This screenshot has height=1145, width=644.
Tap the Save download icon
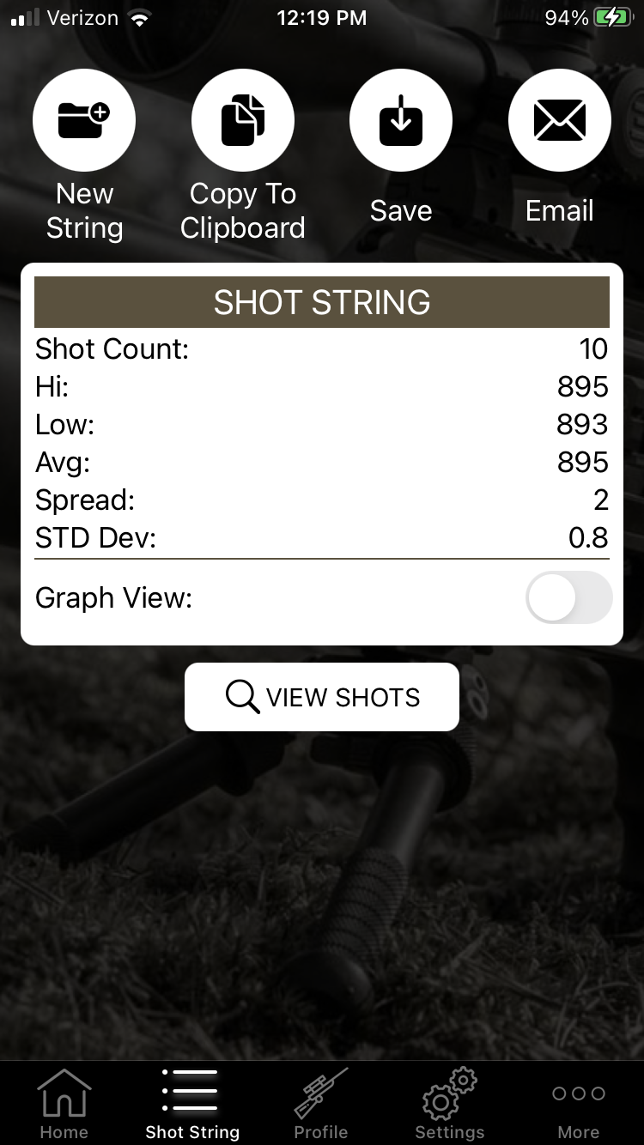[x=401, y=120]
